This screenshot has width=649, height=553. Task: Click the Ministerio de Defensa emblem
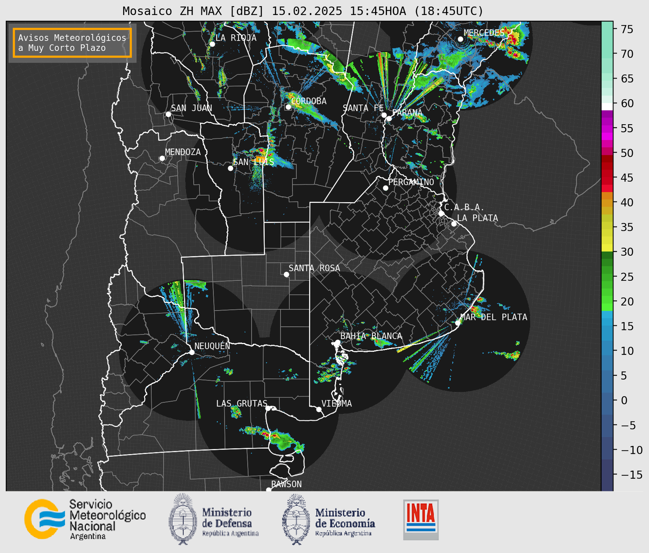pyautogui.click(x=183, y=519)
